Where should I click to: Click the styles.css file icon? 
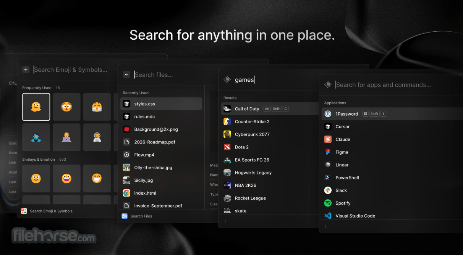pos(126,104)
